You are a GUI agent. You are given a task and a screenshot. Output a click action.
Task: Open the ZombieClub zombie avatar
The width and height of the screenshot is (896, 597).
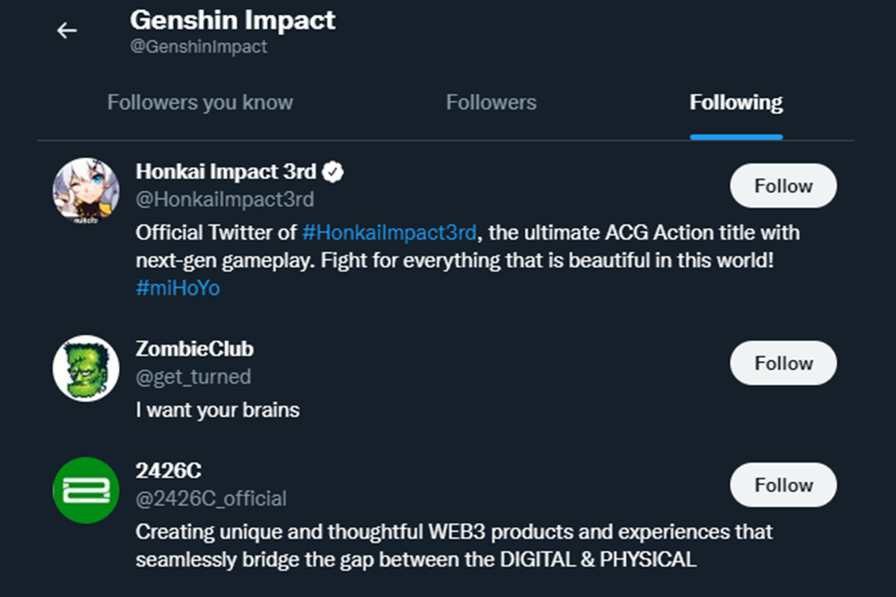[x=86, y=368]
